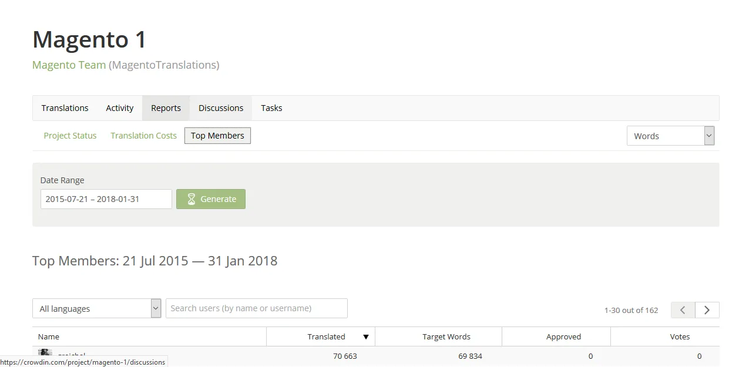Open the Discussions tab
749x367 pixels.
pos(221,108)
